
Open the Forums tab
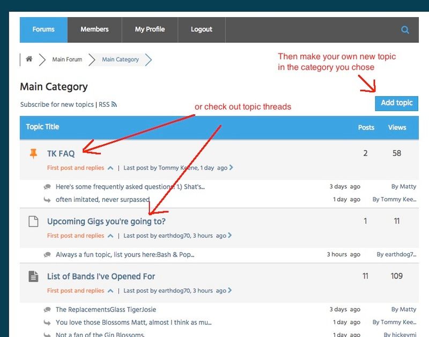43,30
